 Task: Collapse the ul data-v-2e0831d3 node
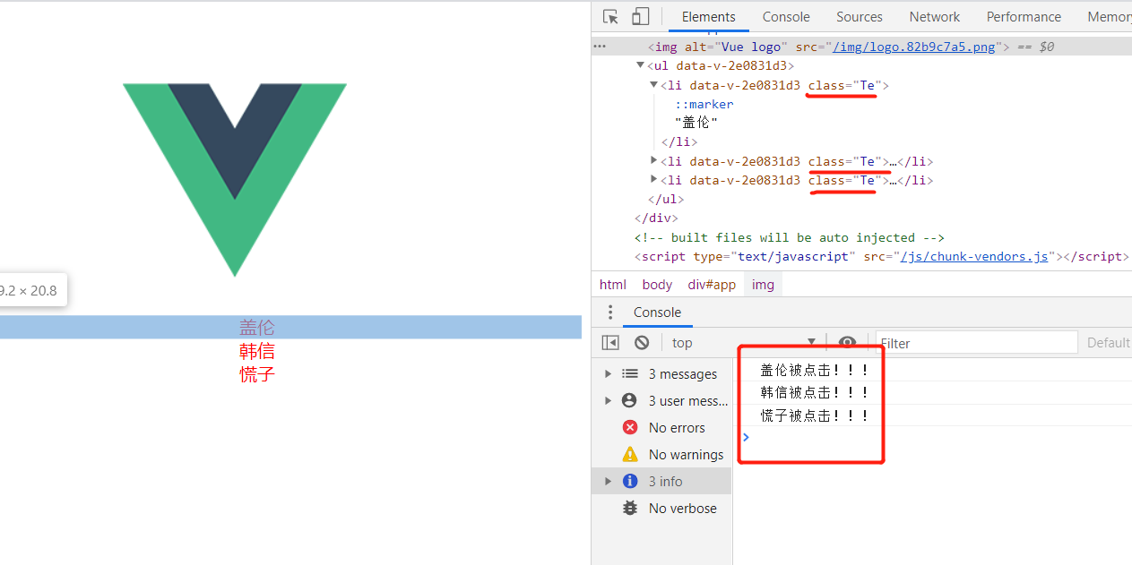(x=640, y=65)
